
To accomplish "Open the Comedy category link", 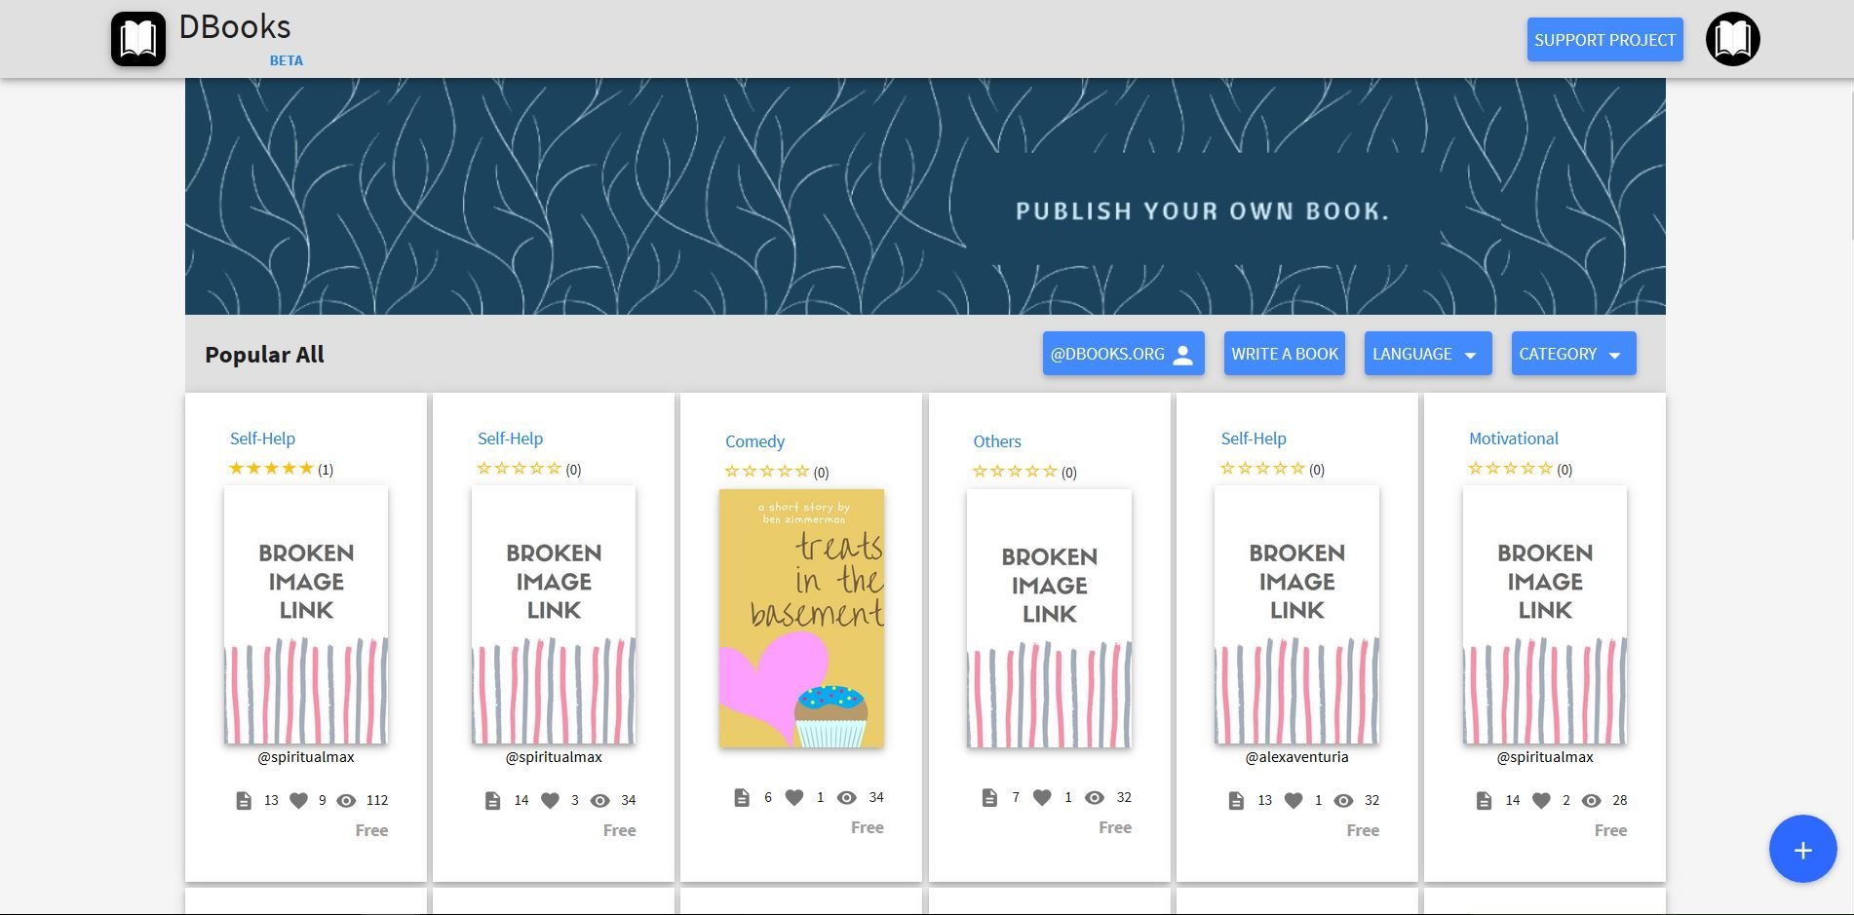I will (x=754, y=441).
